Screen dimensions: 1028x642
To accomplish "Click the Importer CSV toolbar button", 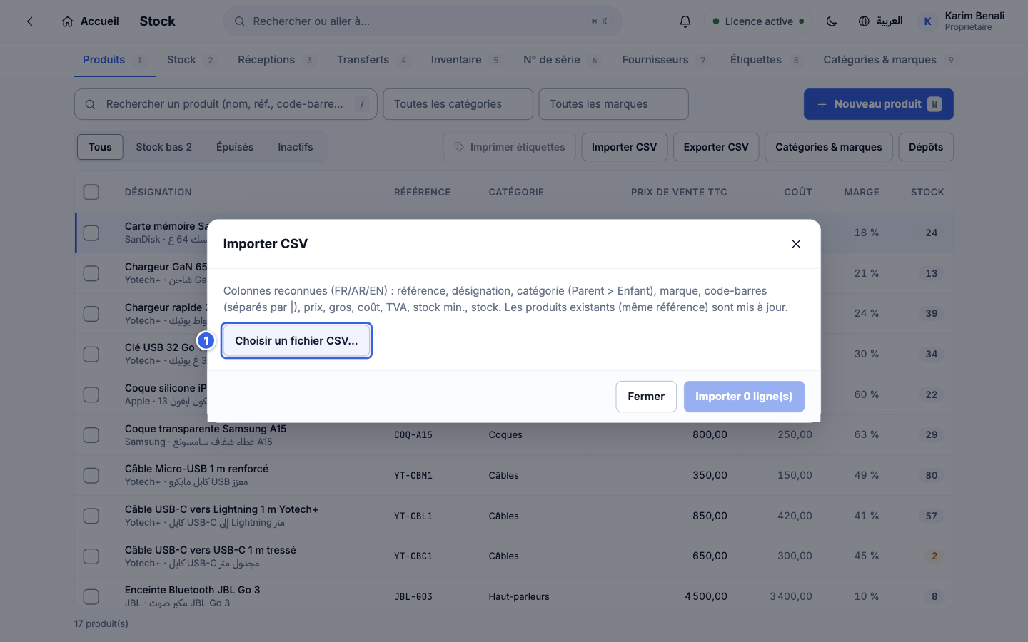I will tap(624, 147).
